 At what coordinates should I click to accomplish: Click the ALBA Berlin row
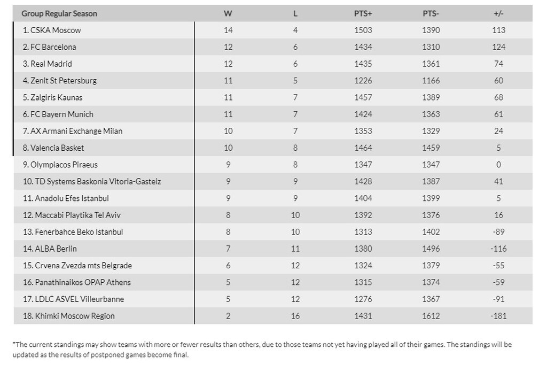tap(53, 249)
